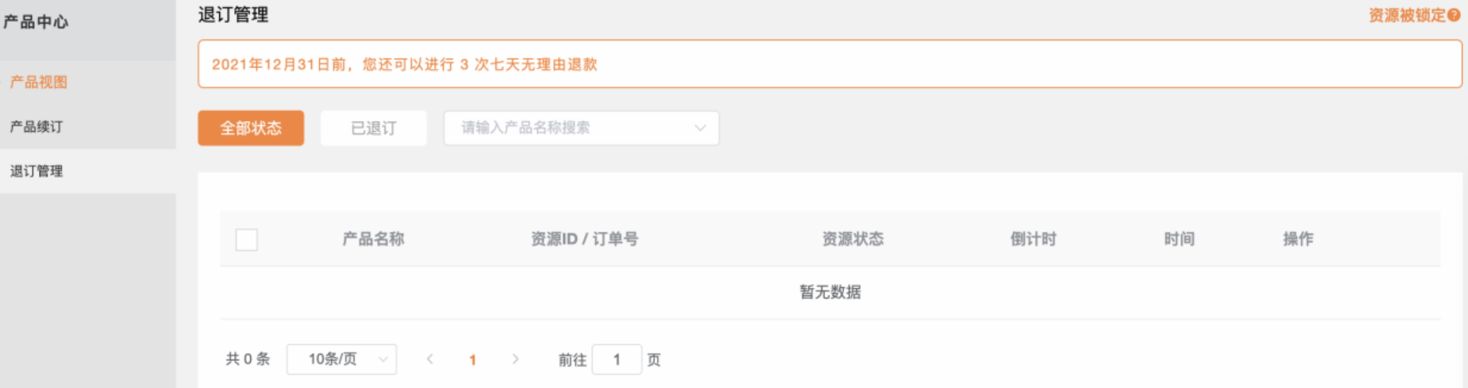Click the 时间 column header
The width and height of the screenshot is (1468, 388).
[1179, 239]
